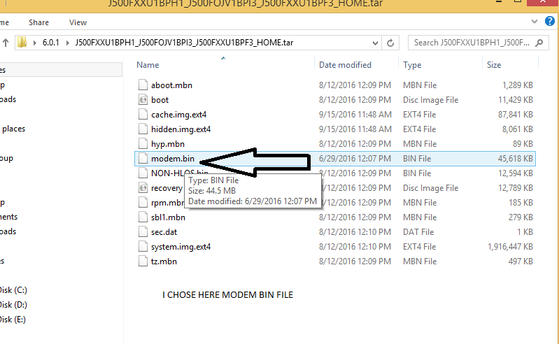Click the system.img.ext4 file icon

[143, 246]
